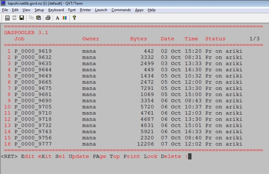
Task: Click the 12206 bytes value
Action: pyautogui.click(x=145, y=144)
